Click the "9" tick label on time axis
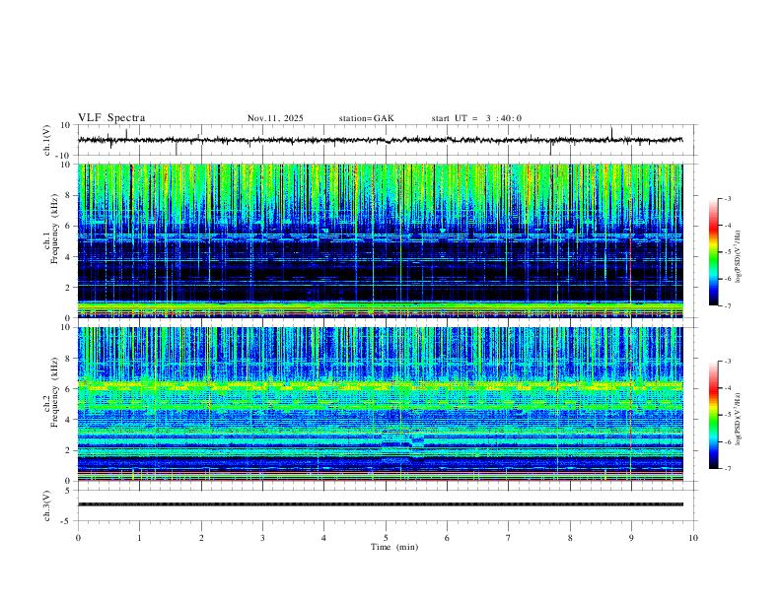Screen dimensions: 781x603 (x=631, y=538)
